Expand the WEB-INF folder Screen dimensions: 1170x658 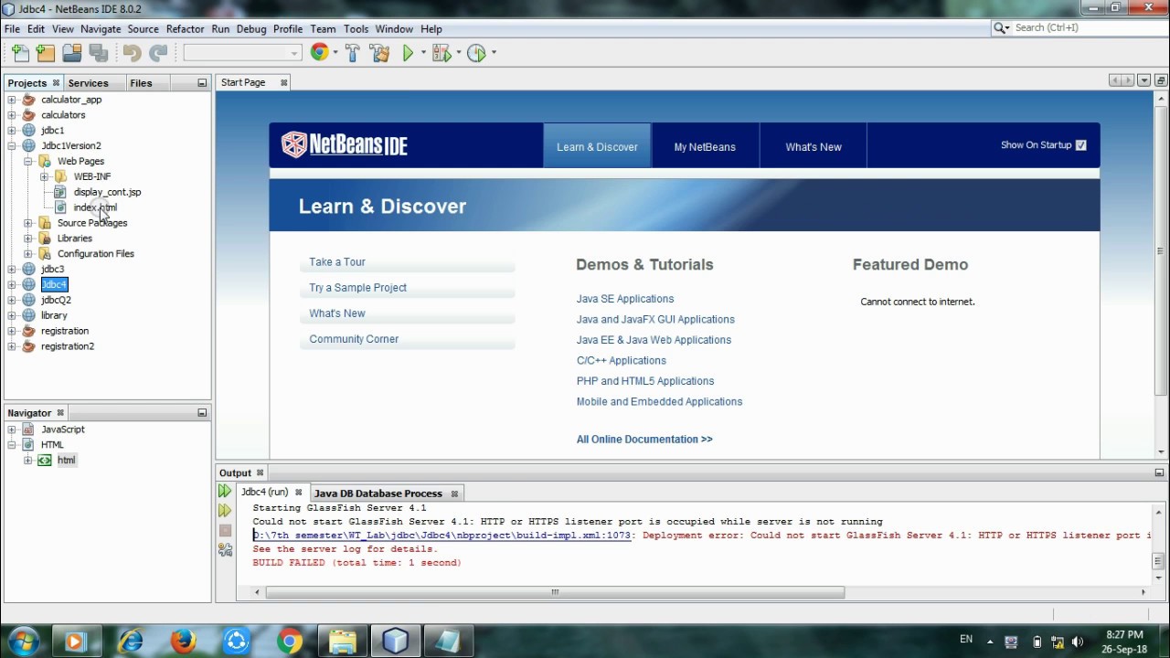pos(45,177)
